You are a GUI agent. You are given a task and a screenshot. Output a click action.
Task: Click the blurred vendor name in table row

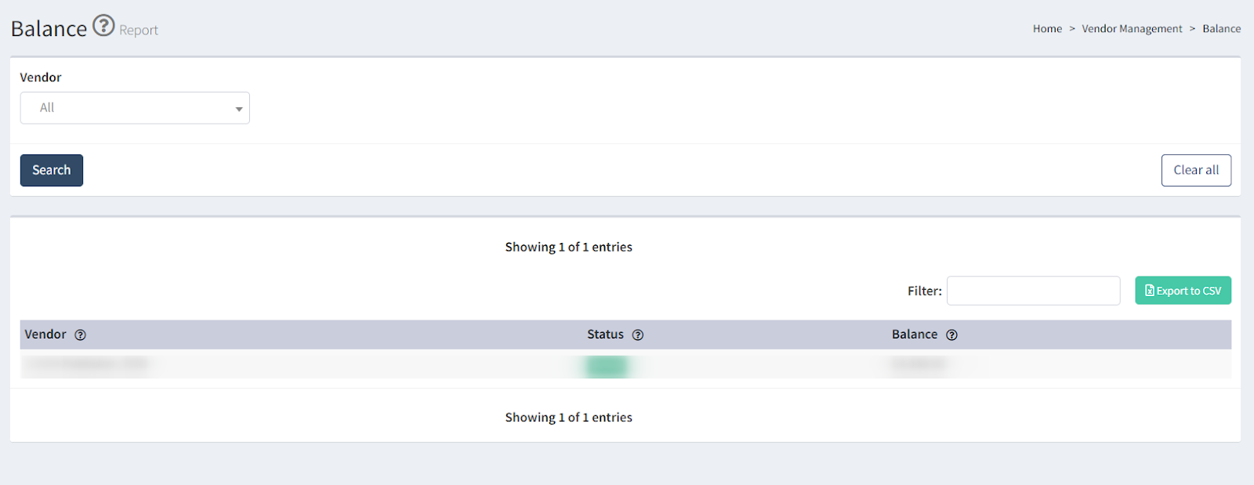pyautogui.click(x=86, y=364)
